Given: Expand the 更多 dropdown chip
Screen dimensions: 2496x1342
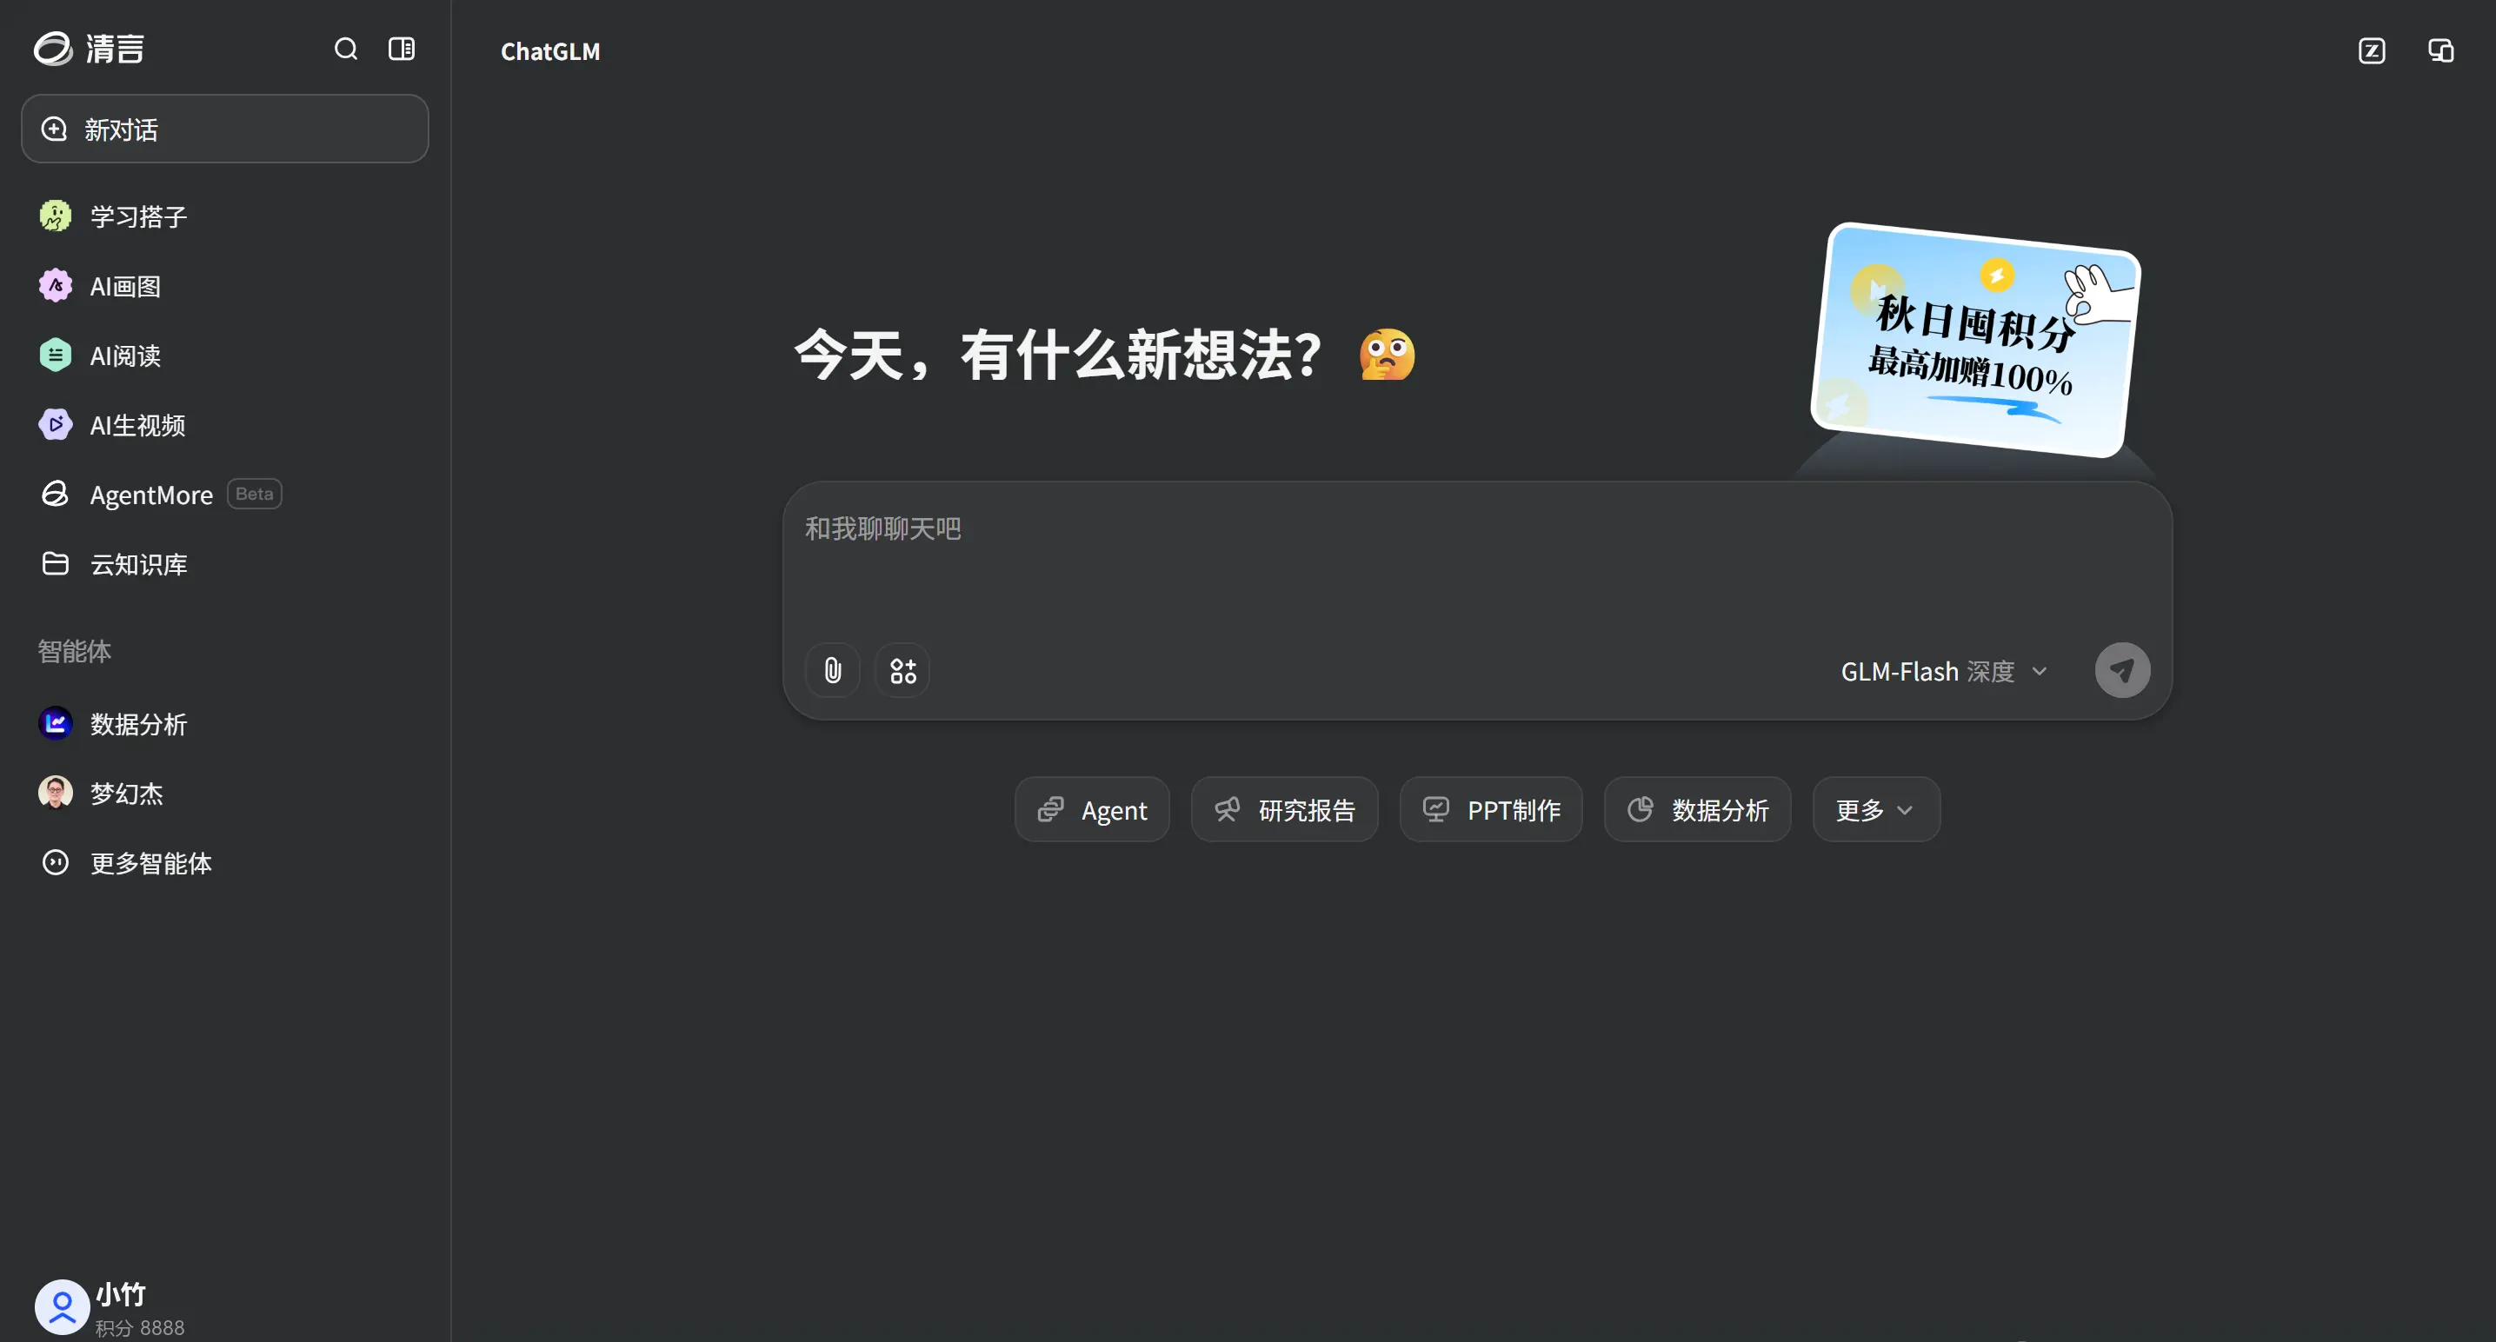Looking at the screenshot, I should pyautogui.click(x=1876, y=809).
